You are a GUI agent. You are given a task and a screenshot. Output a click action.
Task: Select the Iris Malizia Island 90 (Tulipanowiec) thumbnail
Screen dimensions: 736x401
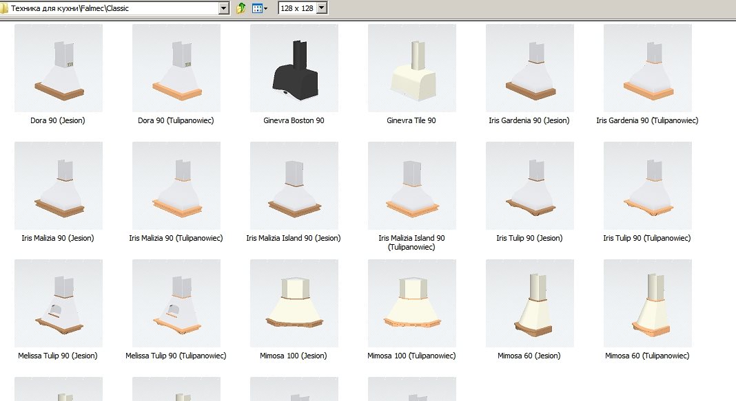pyautogui.click(x=412, y=186)
